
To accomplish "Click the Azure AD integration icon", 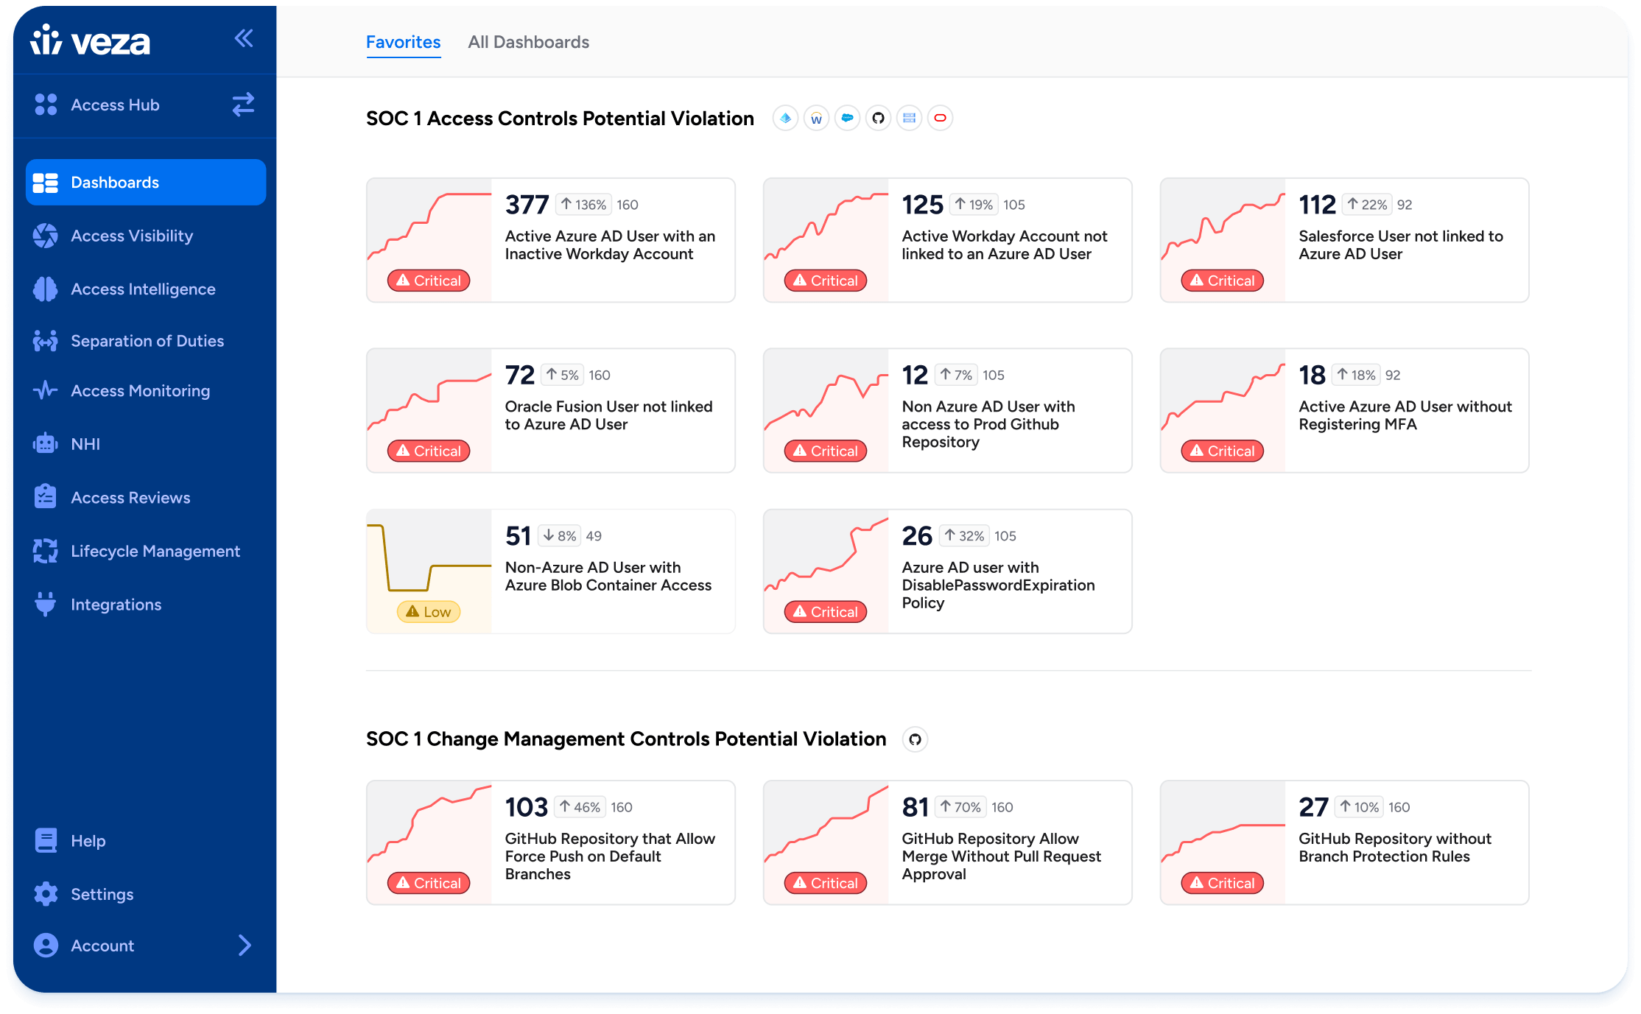I will pos(786,118).
